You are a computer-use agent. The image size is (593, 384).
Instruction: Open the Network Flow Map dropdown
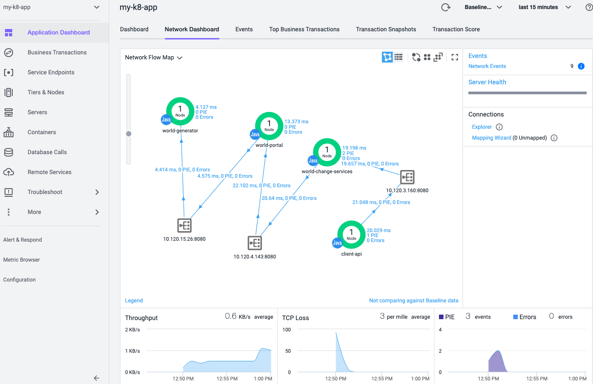154,58
